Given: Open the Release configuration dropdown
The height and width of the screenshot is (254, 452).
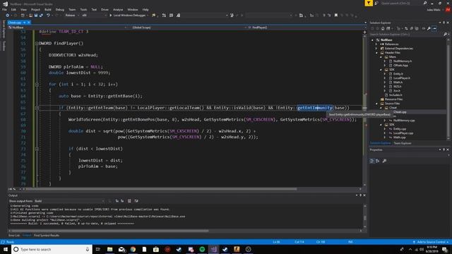Looking at the screenshot, I should point(72,16).
